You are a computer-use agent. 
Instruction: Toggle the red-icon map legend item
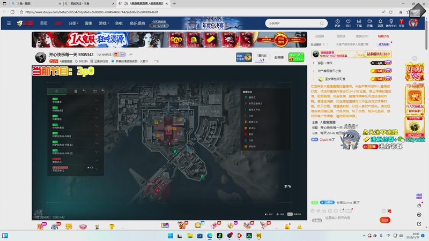(249, 134)
